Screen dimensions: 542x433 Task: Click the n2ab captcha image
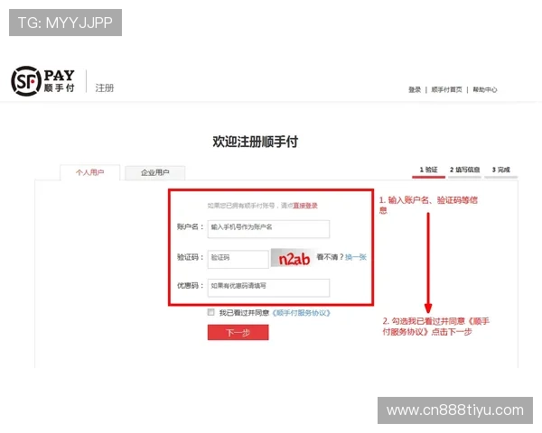pos(293,258)
